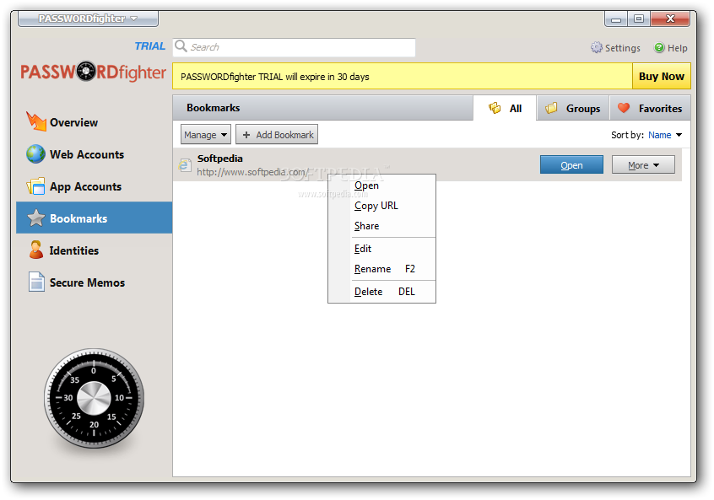The height and width of the screenshot is (500, 714).
Task: Switch to the All tab
Action: (x=505, y=108)
